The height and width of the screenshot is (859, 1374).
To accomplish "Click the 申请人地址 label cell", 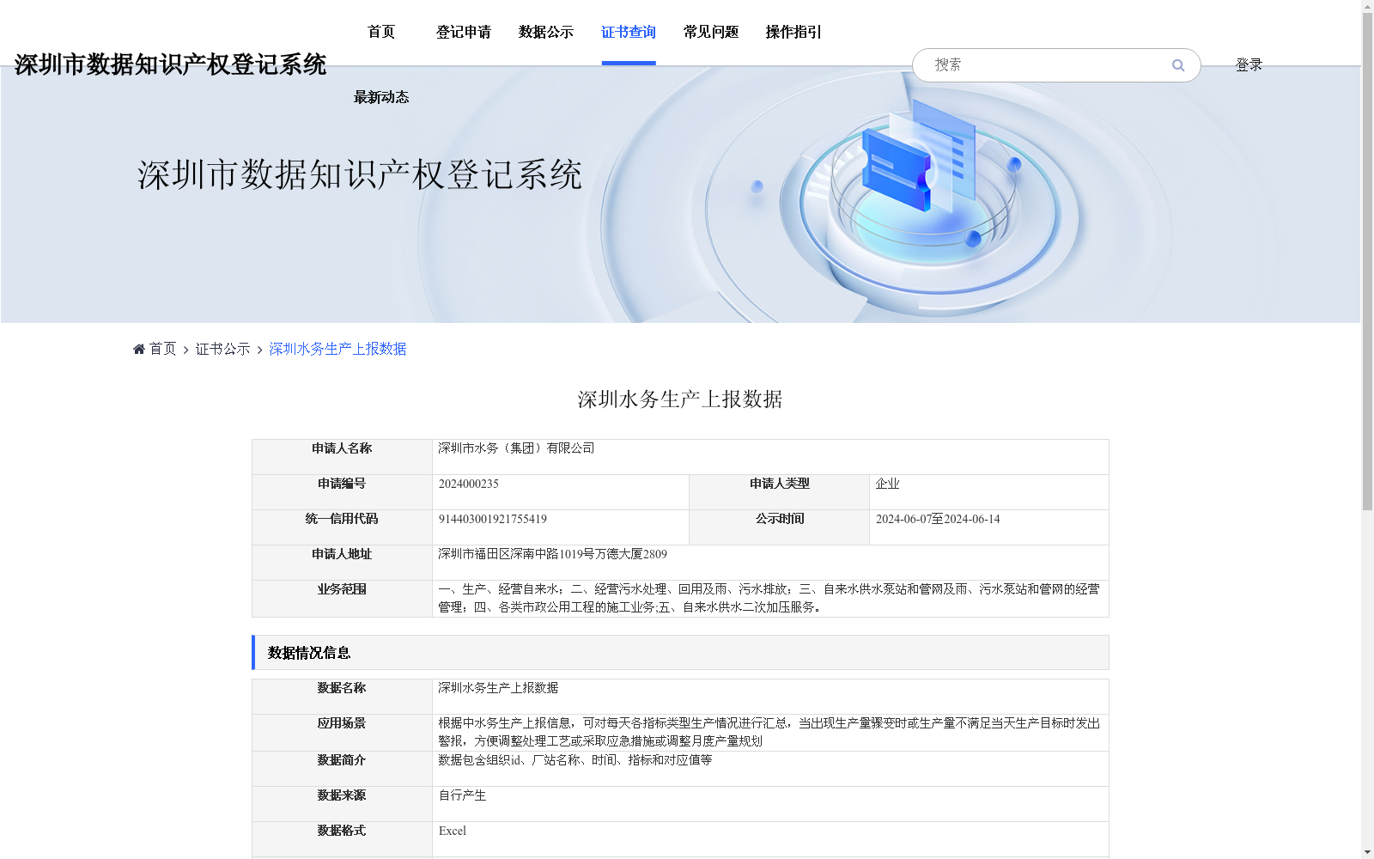I will point(342,563).
